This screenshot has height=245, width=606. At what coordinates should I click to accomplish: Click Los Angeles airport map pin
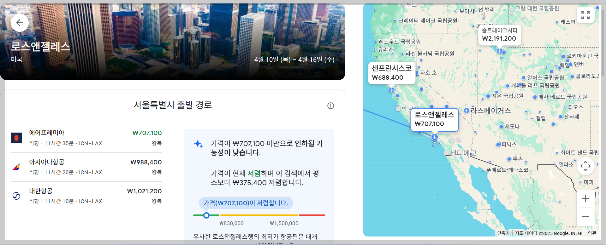click(435, 137)
